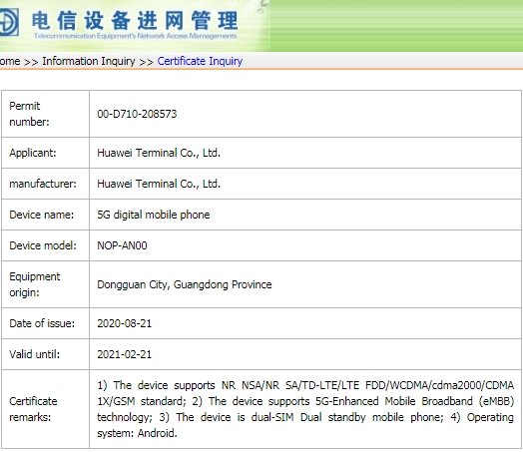Select permit number value 00-D710-208573
Screen dimensions: 523x452
coord(137,114)
